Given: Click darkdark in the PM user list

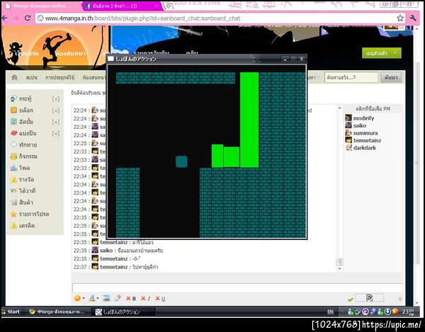Looking at the screenshot, I should 364,148.
